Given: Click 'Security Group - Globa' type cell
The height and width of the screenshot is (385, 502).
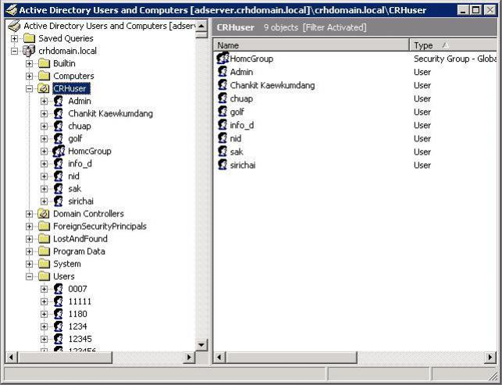Looking at the screenshot, I should [x=455, y=59].
